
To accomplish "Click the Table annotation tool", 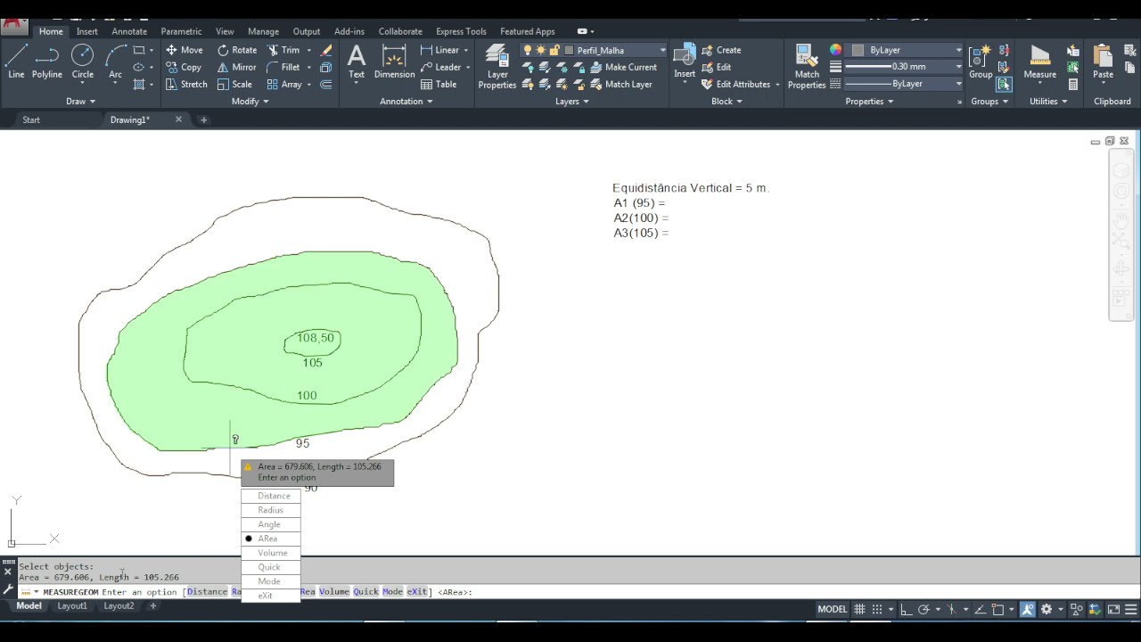I will [439, 84].
